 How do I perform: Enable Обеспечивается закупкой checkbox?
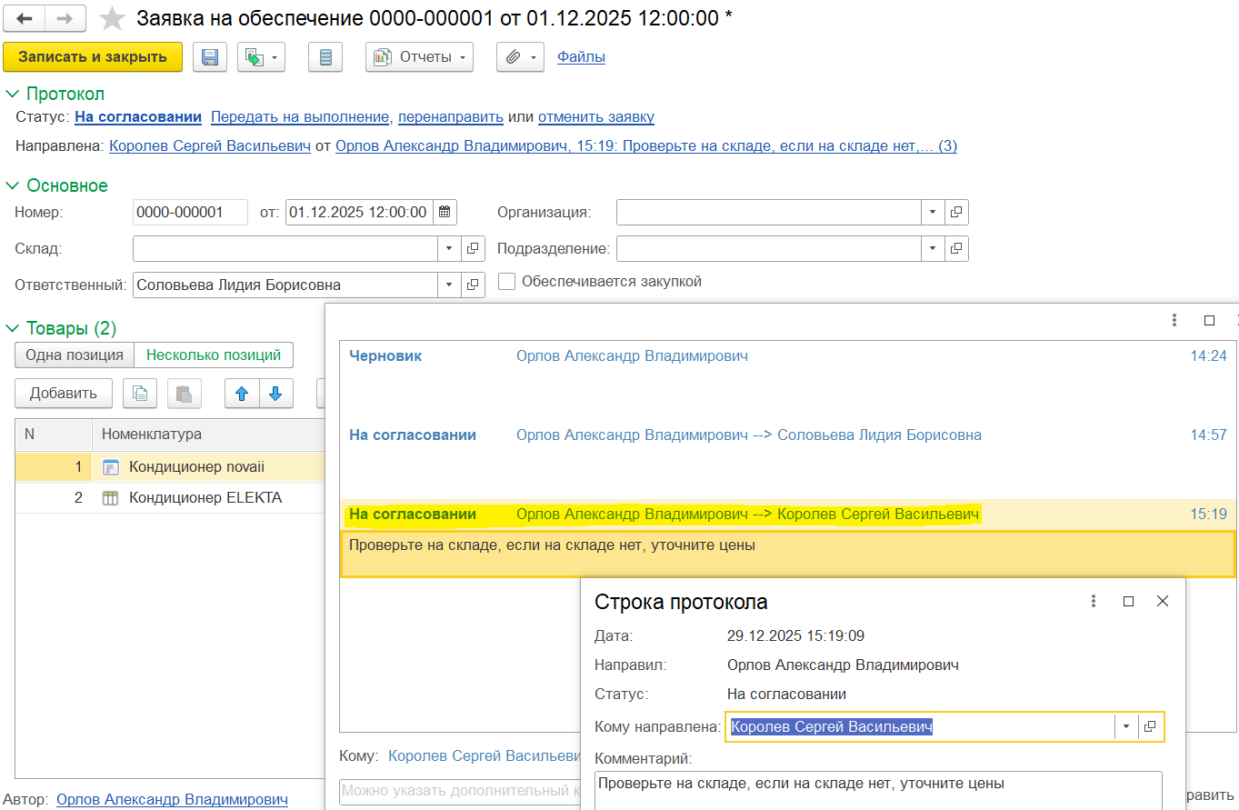[x=506, y=282]
